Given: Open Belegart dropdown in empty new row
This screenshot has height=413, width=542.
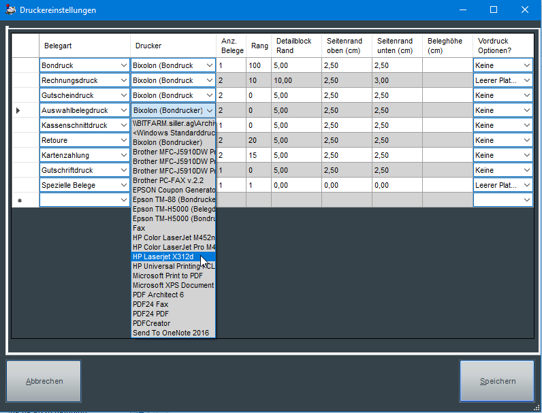Looking at the screenshot, I should coord(123,200).
